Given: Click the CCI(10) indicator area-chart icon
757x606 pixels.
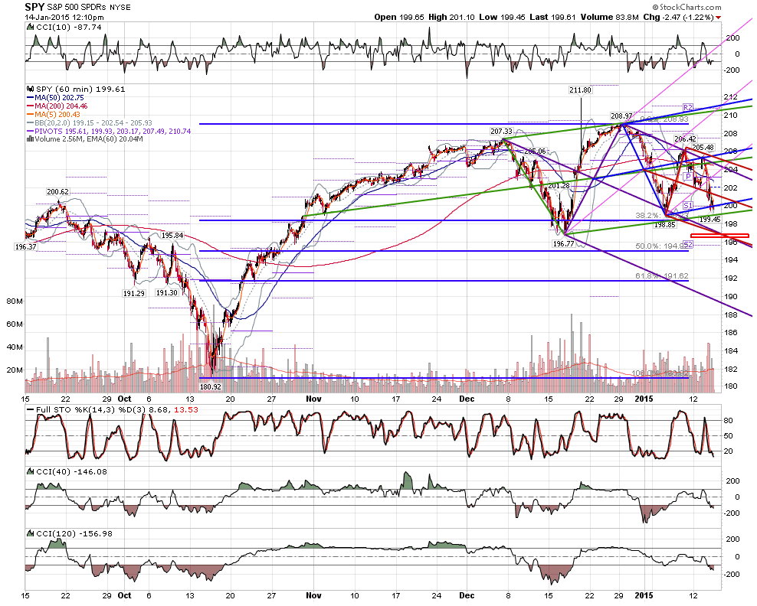Looking at the screenshot, I should 29,27.
